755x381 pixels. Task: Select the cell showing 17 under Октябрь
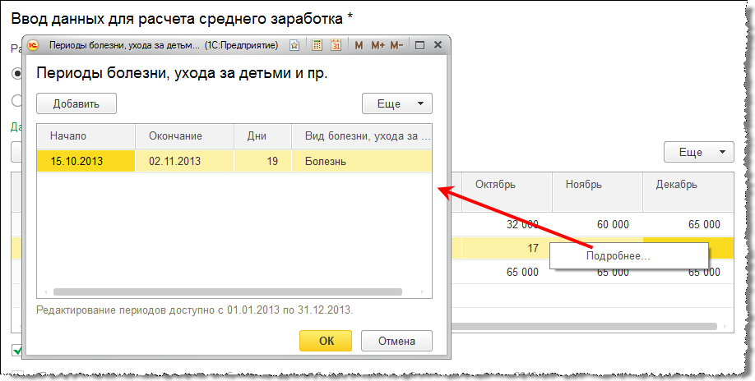507,248
